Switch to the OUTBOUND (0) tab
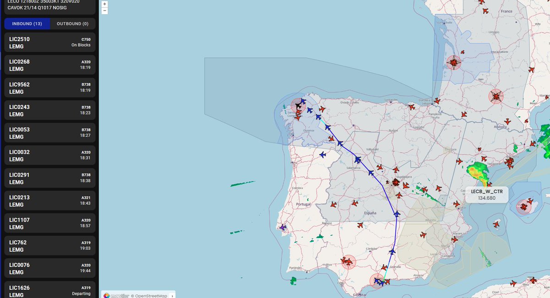550x298 pixels. pos(71,23)
